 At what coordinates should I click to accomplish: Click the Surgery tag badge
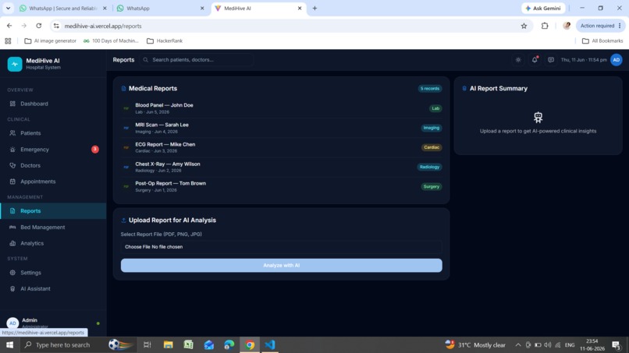432,187
